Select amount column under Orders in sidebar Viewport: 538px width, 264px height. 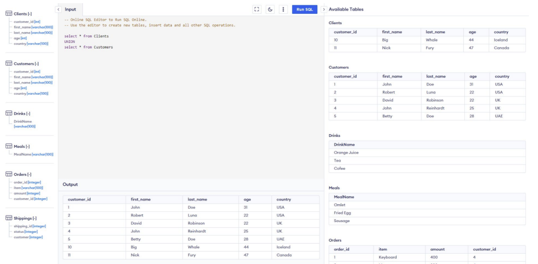tap(27, 193)
